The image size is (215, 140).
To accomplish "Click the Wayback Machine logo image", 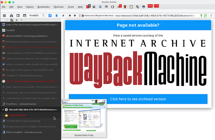I will [x=138, y=70].
